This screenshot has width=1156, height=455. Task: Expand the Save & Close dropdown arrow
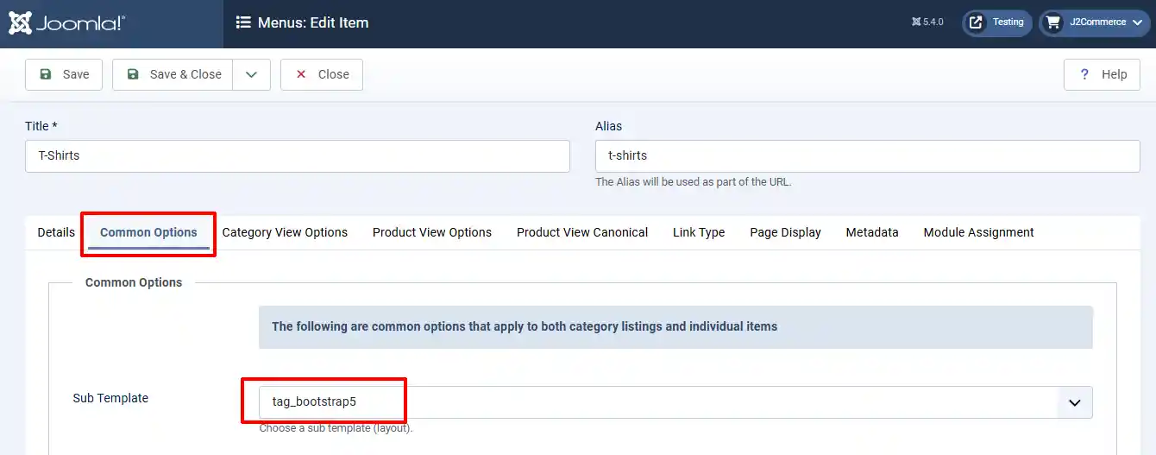click(251, 74)
